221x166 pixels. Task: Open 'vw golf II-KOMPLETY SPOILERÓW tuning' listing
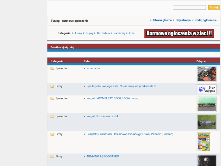(112, 98)
